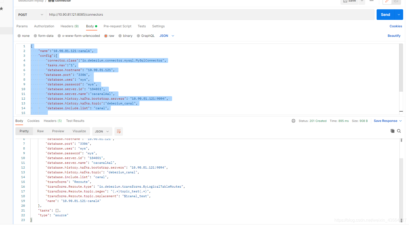Expand the Send button arrow options
Viewport: 409px width, 225px height.
[399, 15]
